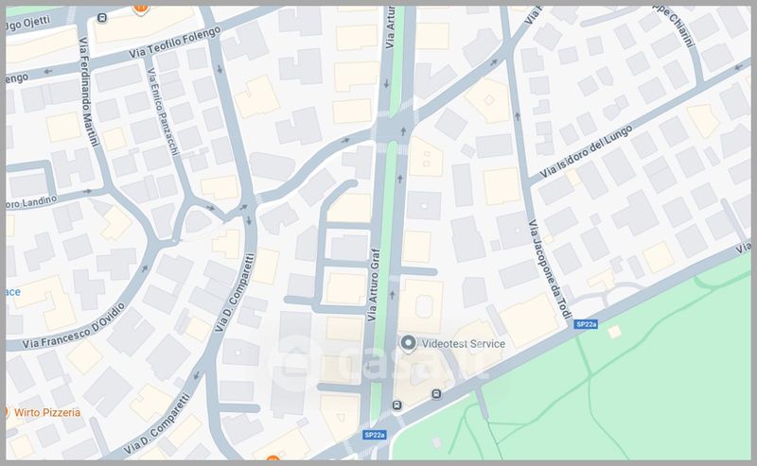
Task: Click the Videotest Service text label
Action: click(464, 344)
